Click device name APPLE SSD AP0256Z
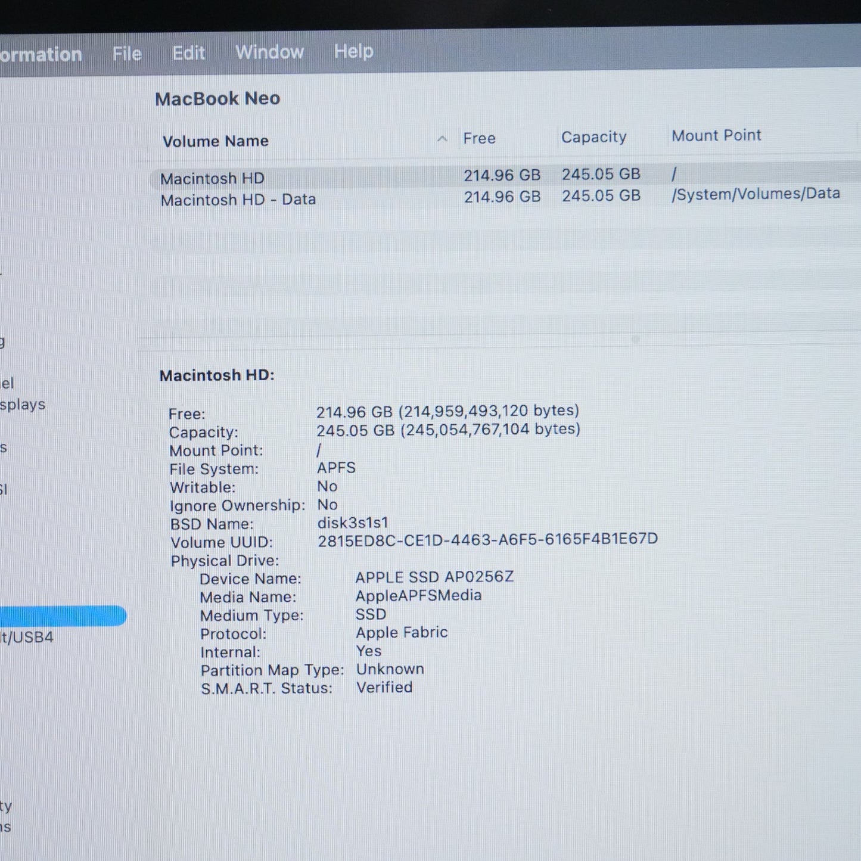The height and width of the screenshot is (861, 861). tap(435, 577)
